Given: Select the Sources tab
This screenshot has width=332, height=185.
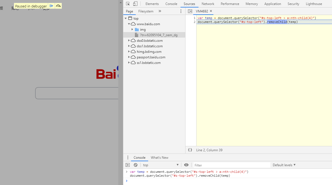Looking at the screenshot, I should point(189,4).
